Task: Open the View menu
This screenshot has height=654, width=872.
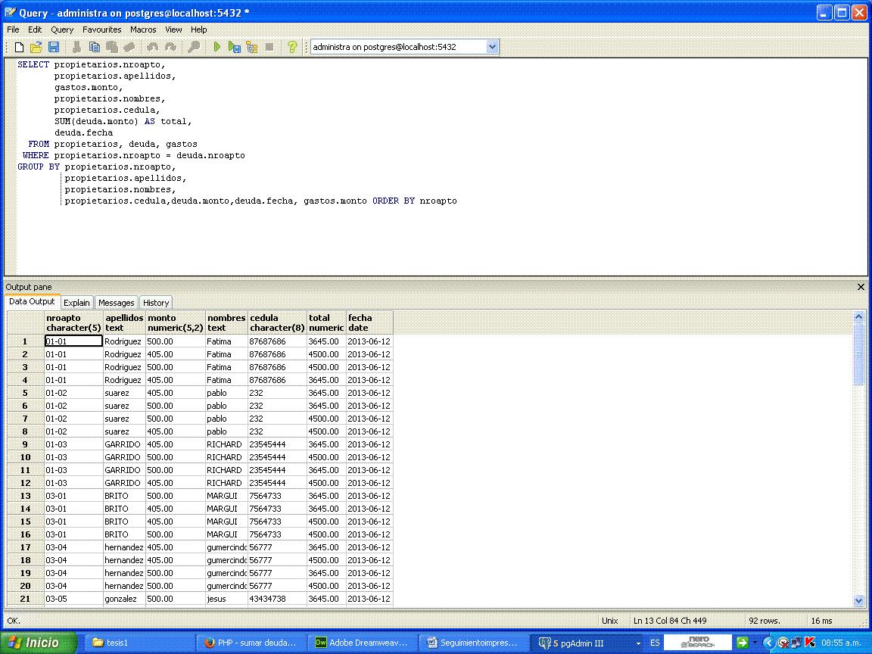Action: (x=173, y=30)
